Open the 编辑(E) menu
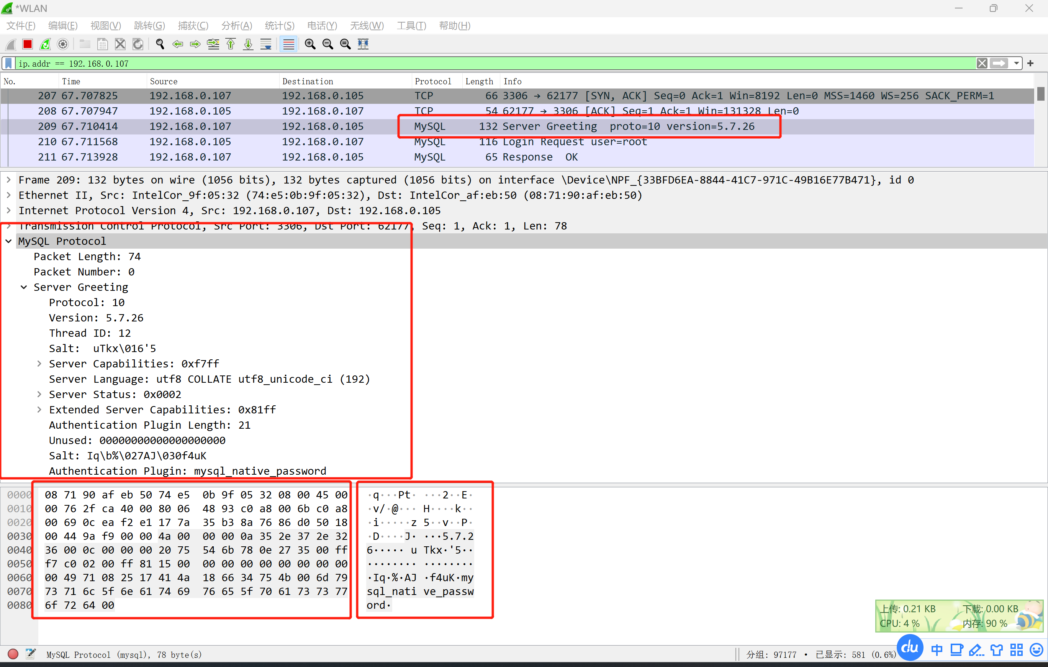Image resolution: width=1048 pixels, height=667 pixels. point(63,26)
